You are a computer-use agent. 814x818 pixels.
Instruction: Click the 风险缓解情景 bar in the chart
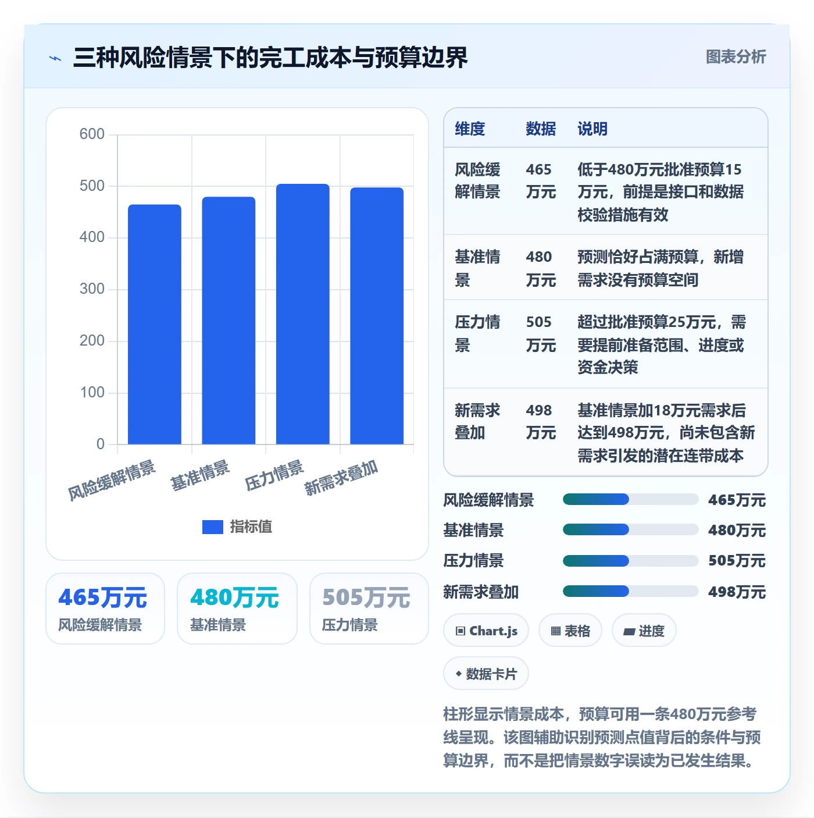point(155,324)
